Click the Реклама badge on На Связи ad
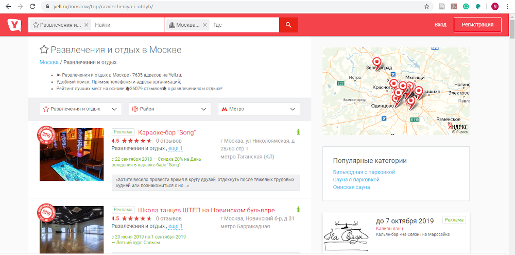515x255 pixels. click(454, 220)
